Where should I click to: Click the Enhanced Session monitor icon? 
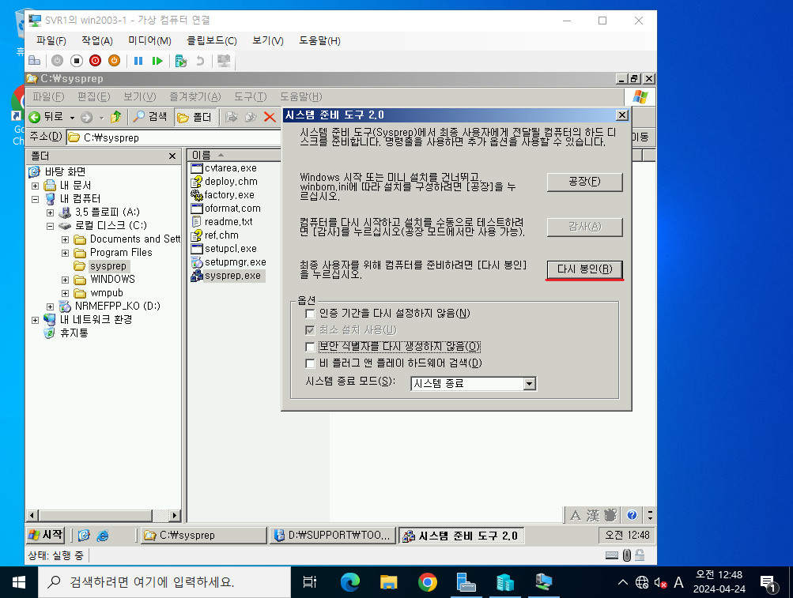pyautogui.click(x=224, y=61)
